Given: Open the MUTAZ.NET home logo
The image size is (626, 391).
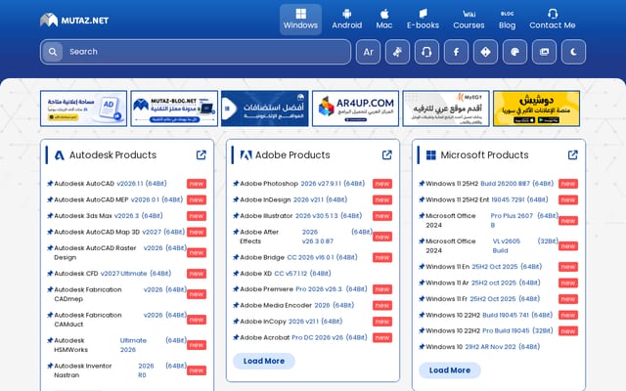Looking at the screenshot, I should [74, 20].
